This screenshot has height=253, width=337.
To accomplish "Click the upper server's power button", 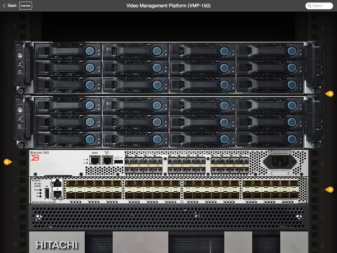I will tap(20, 56).
